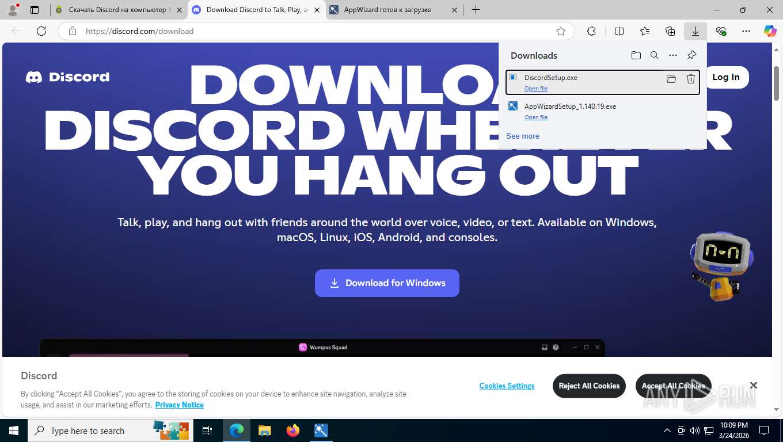Viewport: 783px width, 442px height.
Task: Click the Log In button
Action: click(x=726, y=77)
